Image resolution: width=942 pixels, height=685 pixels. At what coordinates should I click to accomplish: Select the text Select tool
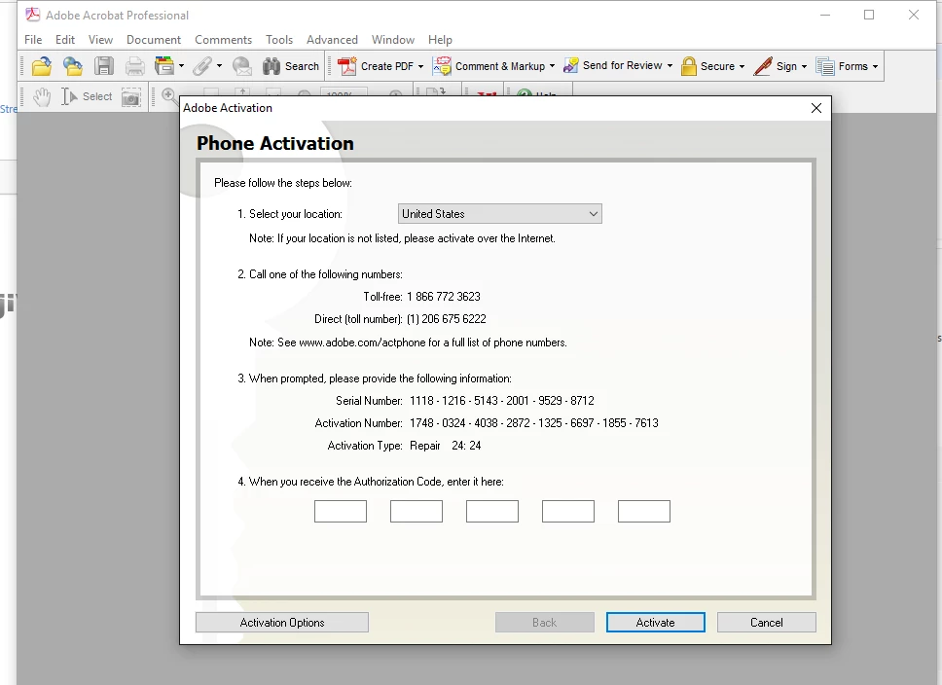pyautogui.click(x=88, y=96)
